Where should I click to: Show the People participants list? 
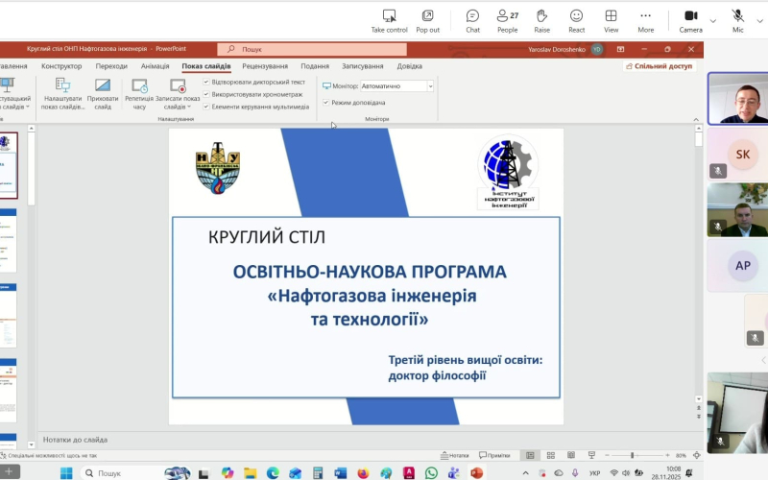click(x=507, y=16)
